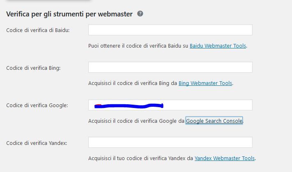
Task: Click into the Bing verification code field
Action: tap(170, 67)
